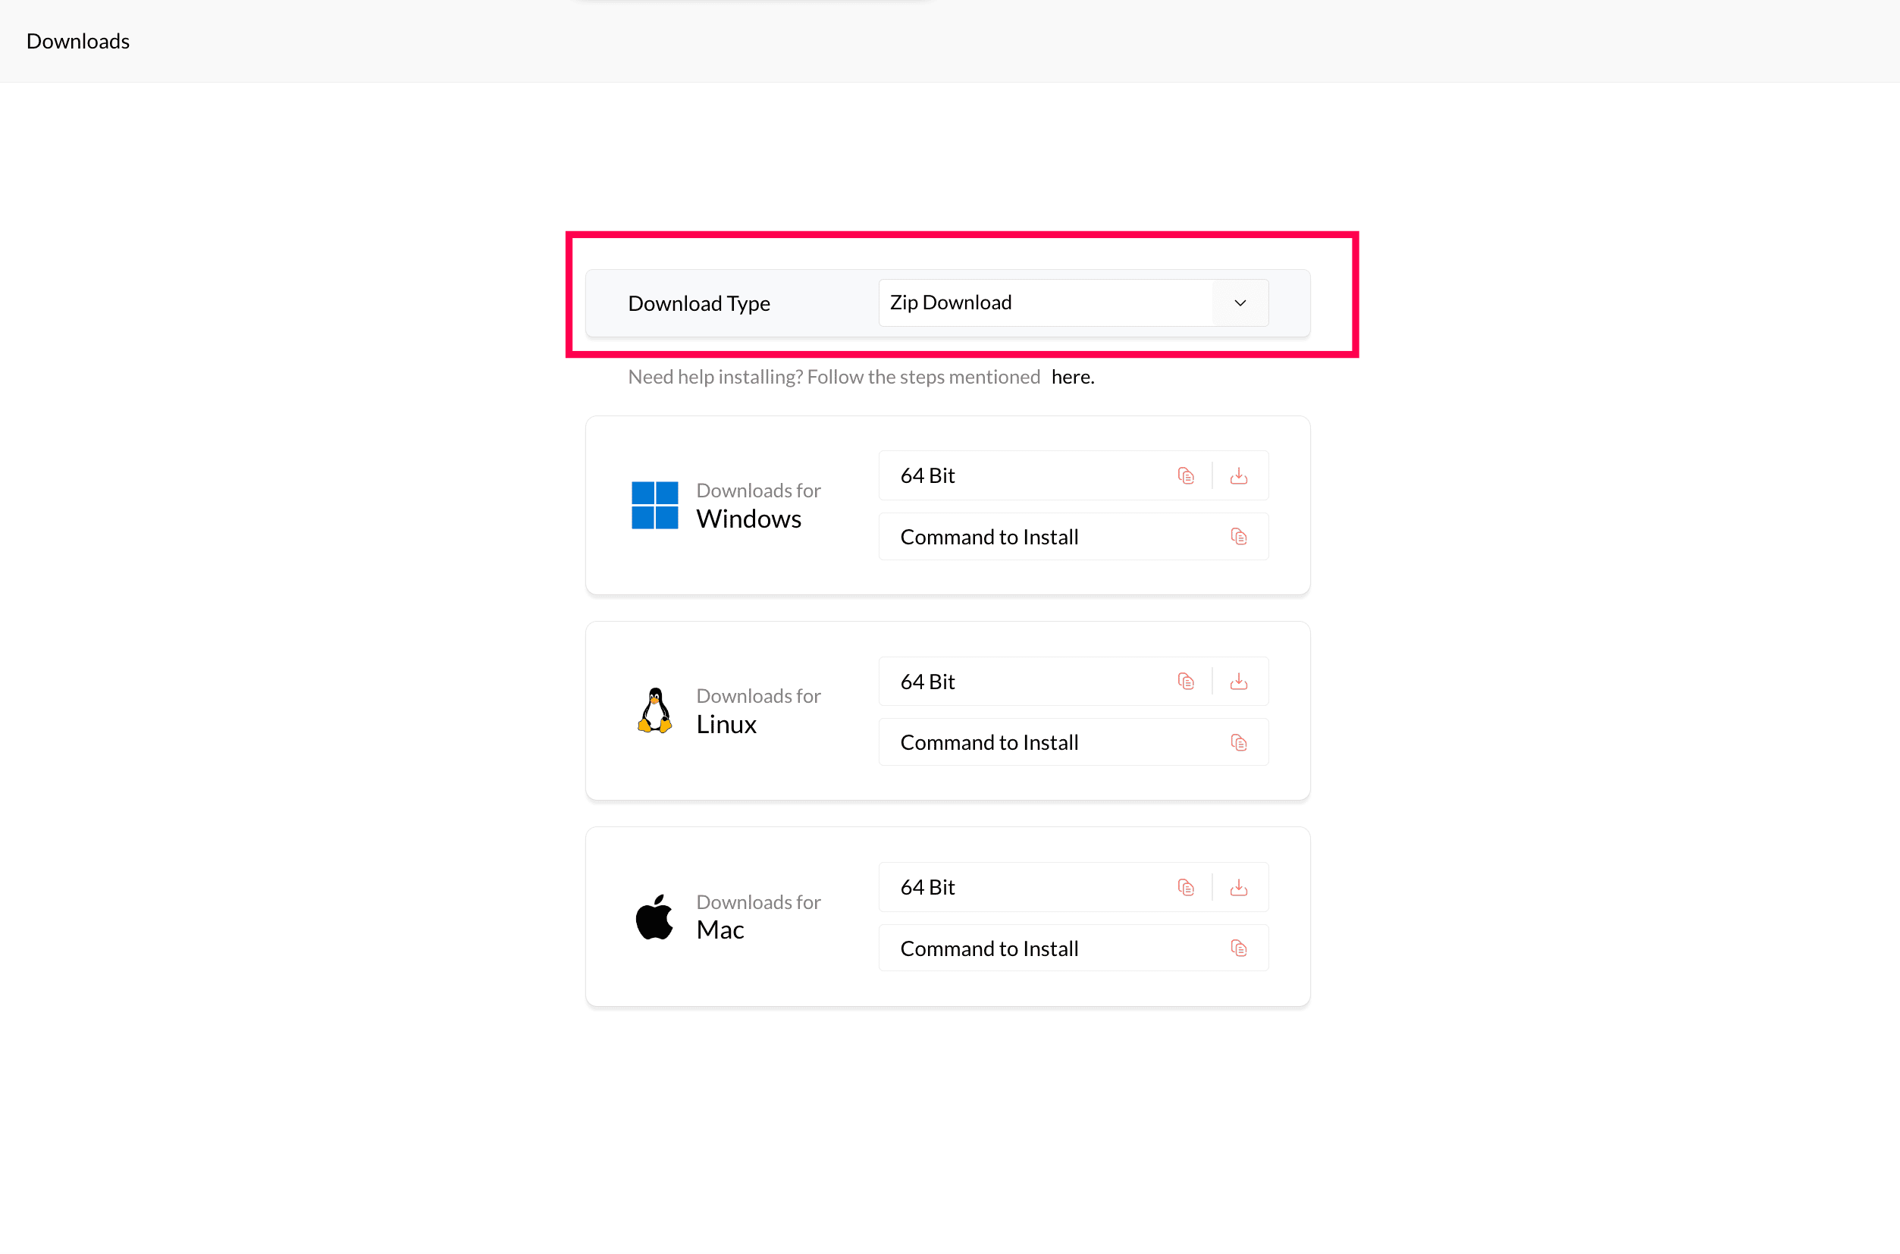The width and height of the screenshot is (1900, 1254).
Task: Follow the 'here' installation help link
Action: (1072, 377)
